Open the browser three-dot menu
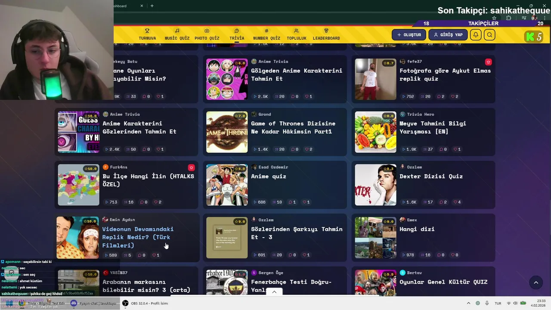This screenshot has height=310, width=551. click(545, 18)
